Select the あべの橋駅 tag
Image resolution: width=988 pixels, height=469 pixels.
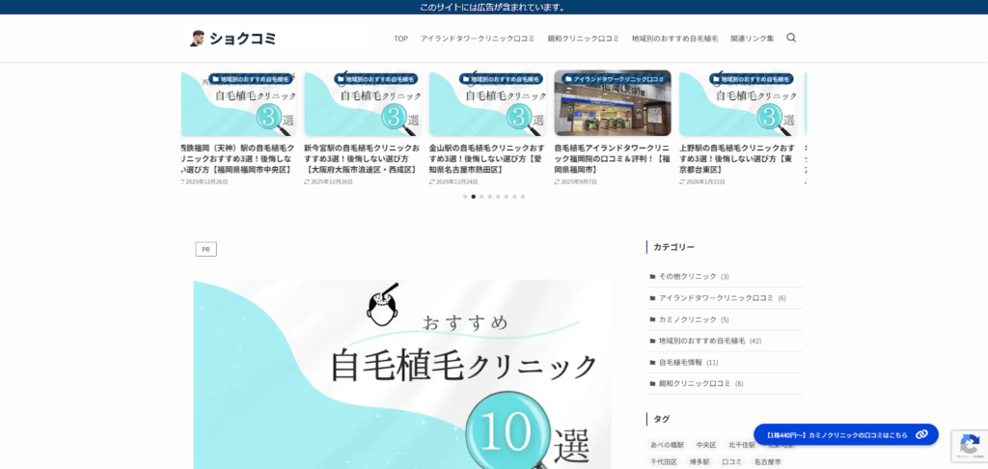668,445
